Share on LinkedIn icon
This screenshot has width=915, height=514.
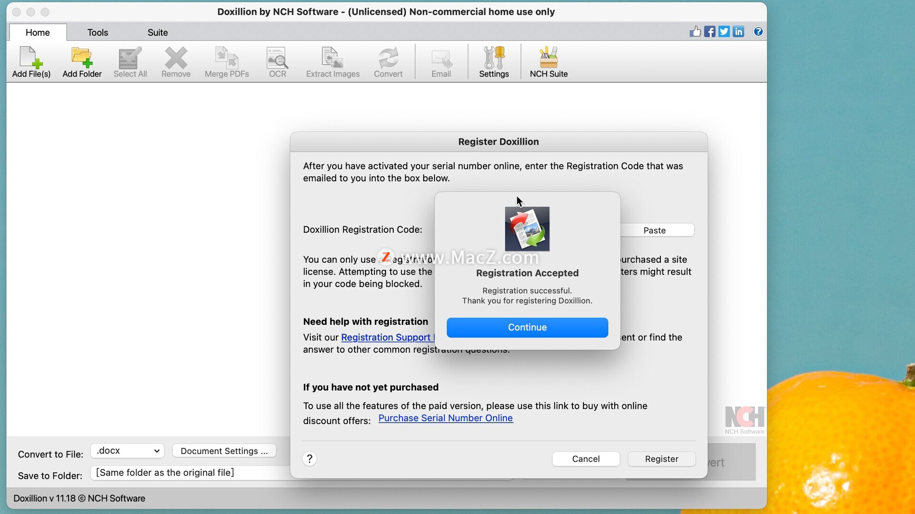pyautogui.click(x=738, y=31)
